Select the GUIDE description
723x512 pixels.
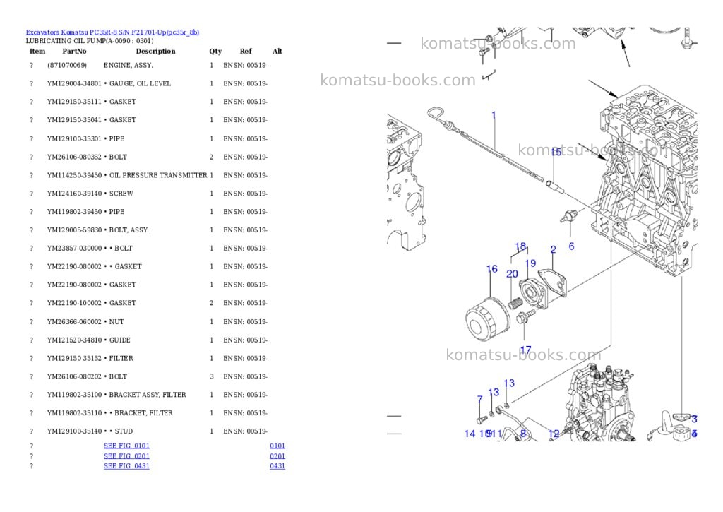(x=119, y=340)
